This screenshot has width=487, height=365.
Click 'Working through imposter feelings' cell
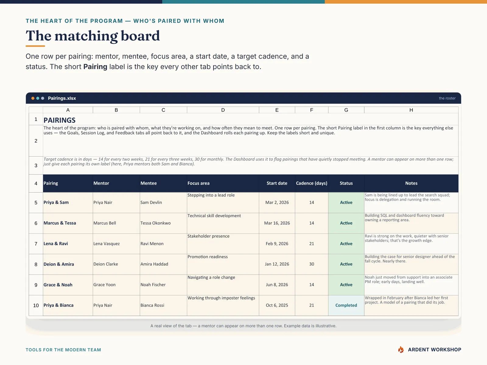[x=223, y=305]
